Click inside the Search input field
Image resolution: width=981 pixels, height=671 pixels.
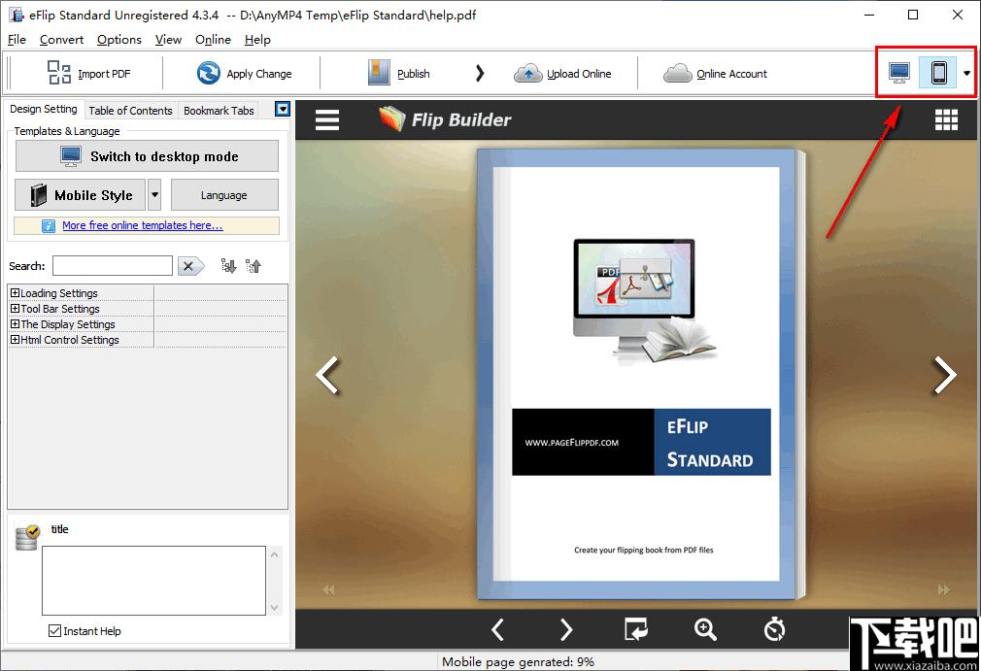coord(113,266)
